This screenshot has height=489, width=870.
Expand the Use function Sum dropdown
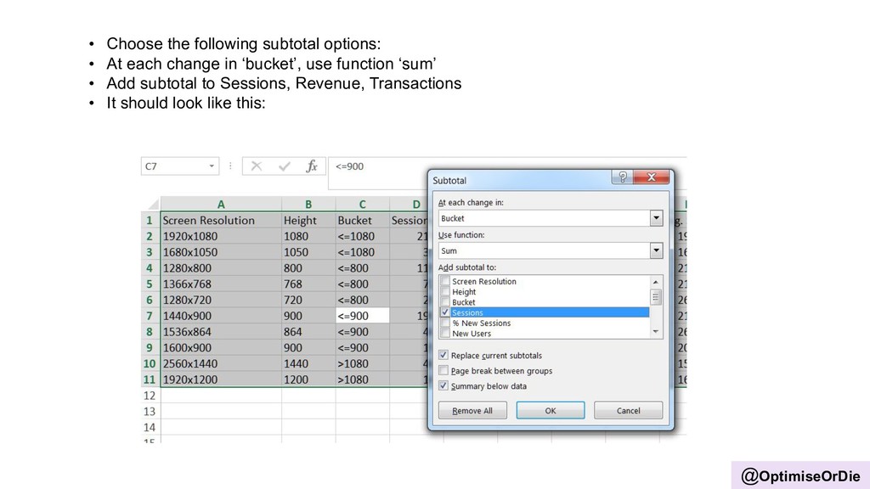[656, 250]
